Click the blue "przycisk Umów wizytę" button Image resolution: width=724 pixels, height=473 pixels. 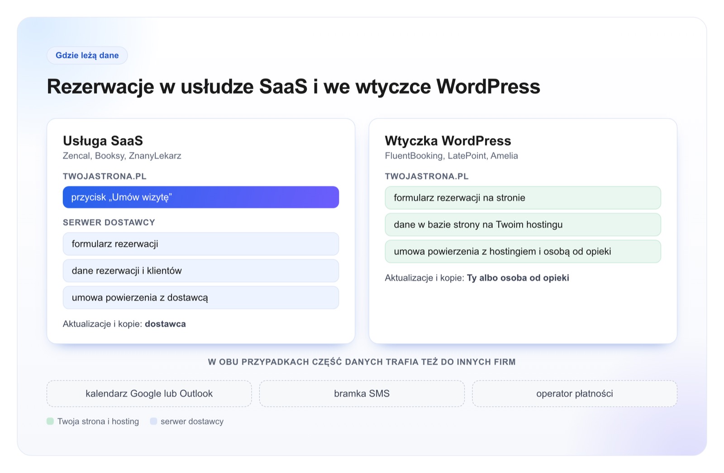click(201, 197)
